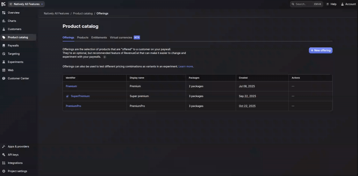The height and width of the screenshot is (176, 358).
Task: Switch to the Products tab
Action: point(83,38)
